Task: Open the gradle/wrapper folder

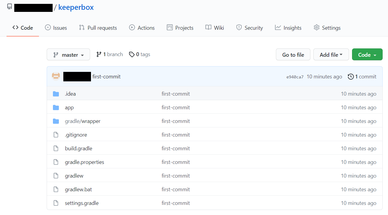Action: click(83, 121)
